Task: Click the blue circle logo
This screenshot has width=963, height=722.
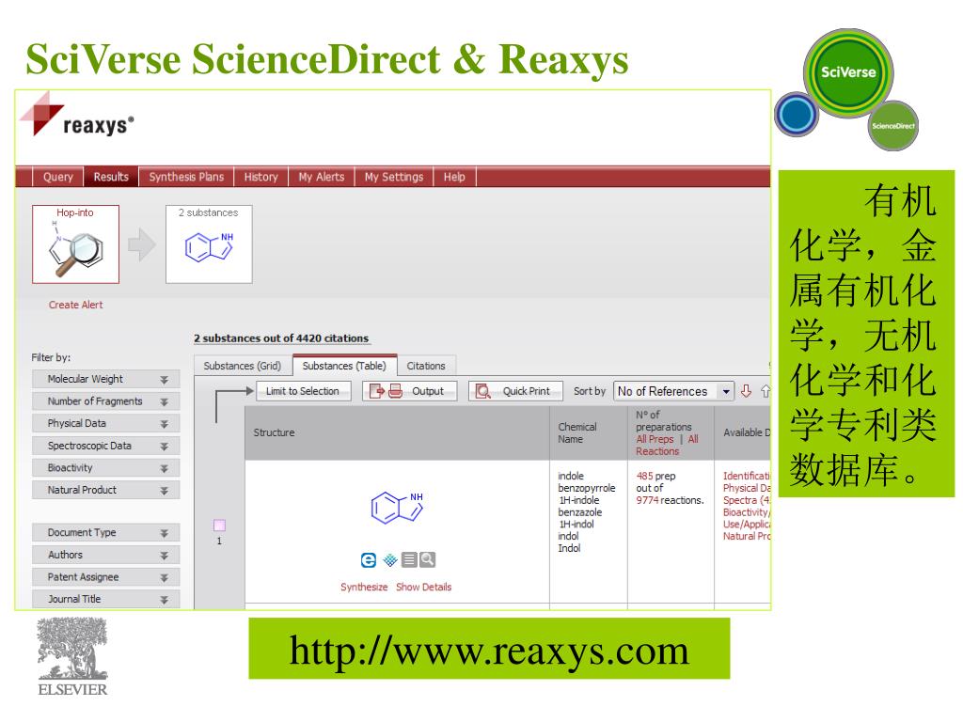Action: click(x=796, y=114)
